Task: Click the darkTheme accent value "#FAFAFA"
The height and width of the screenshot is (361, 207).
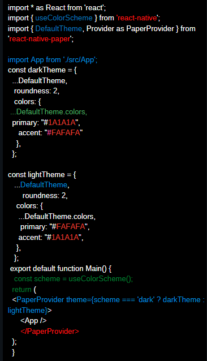Action: tap(63, 133)
